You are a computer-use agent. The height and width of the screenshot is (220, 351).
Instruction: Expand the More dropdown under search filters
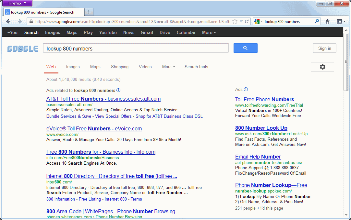coord(169,67)
